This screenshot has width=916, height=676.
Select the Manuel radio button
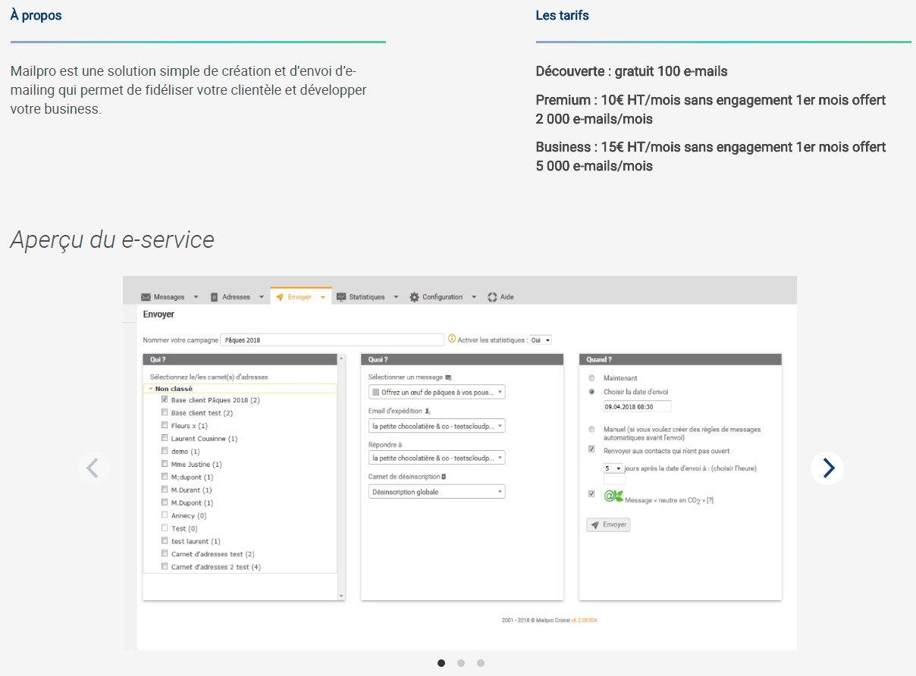(x=591, y=429)
